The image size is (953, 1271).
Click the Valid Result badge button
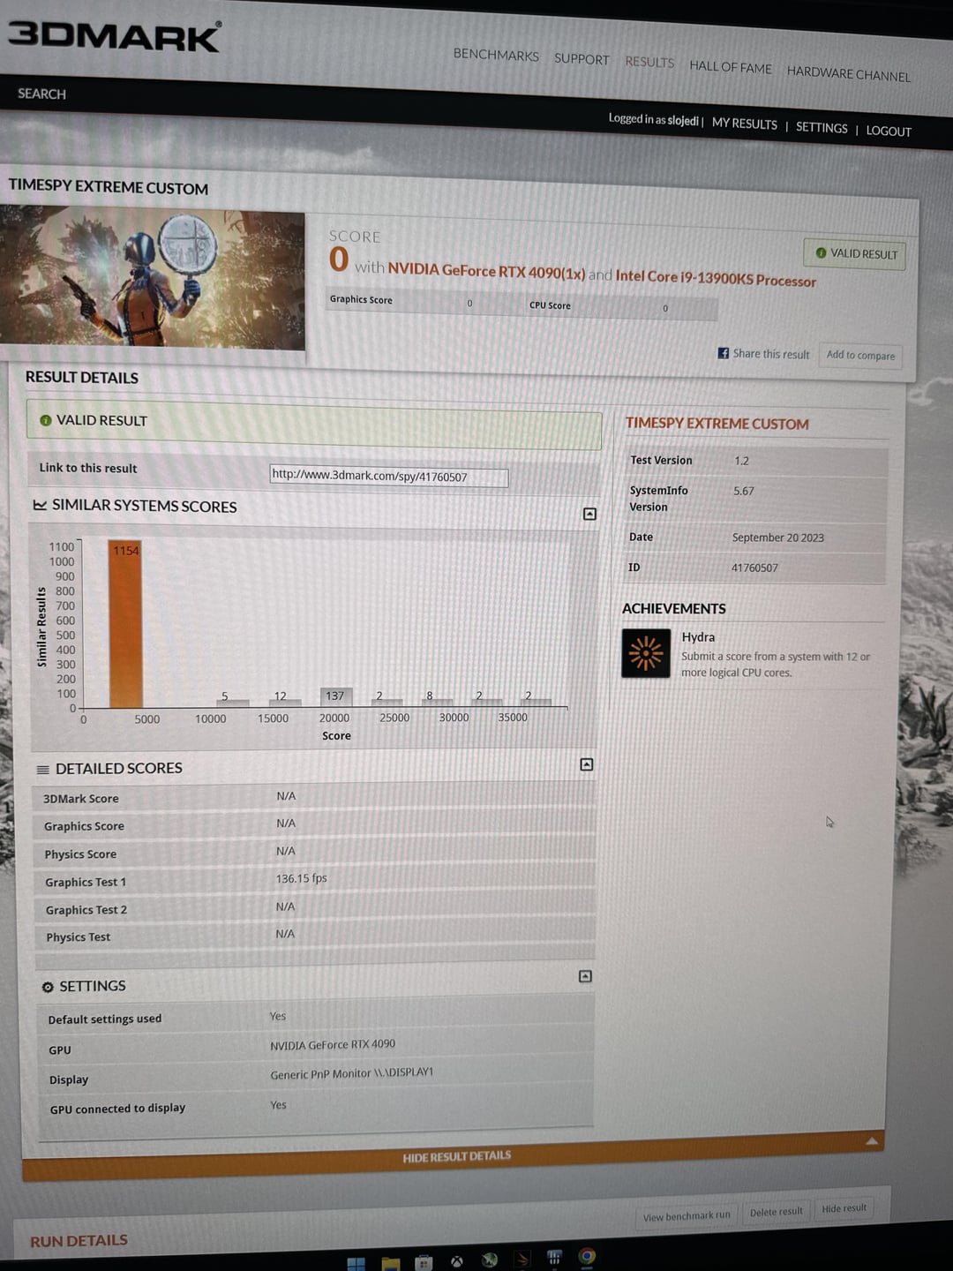point(854,254)
